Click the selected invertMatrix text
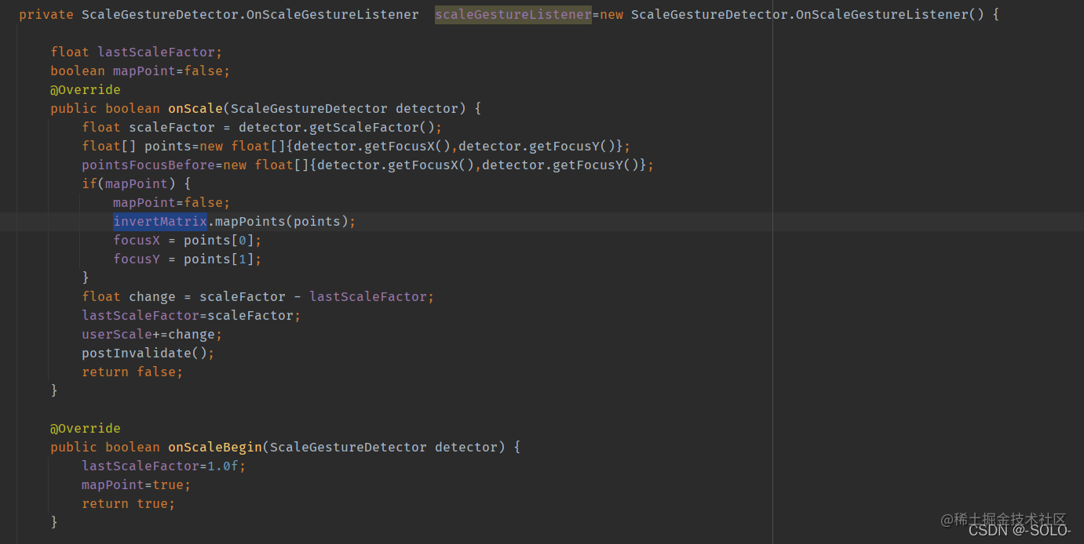The image size is (1084, 544). (160, 221)
